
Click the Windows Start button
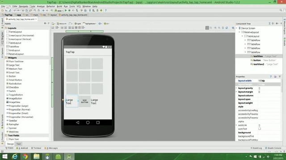(4, 156)
